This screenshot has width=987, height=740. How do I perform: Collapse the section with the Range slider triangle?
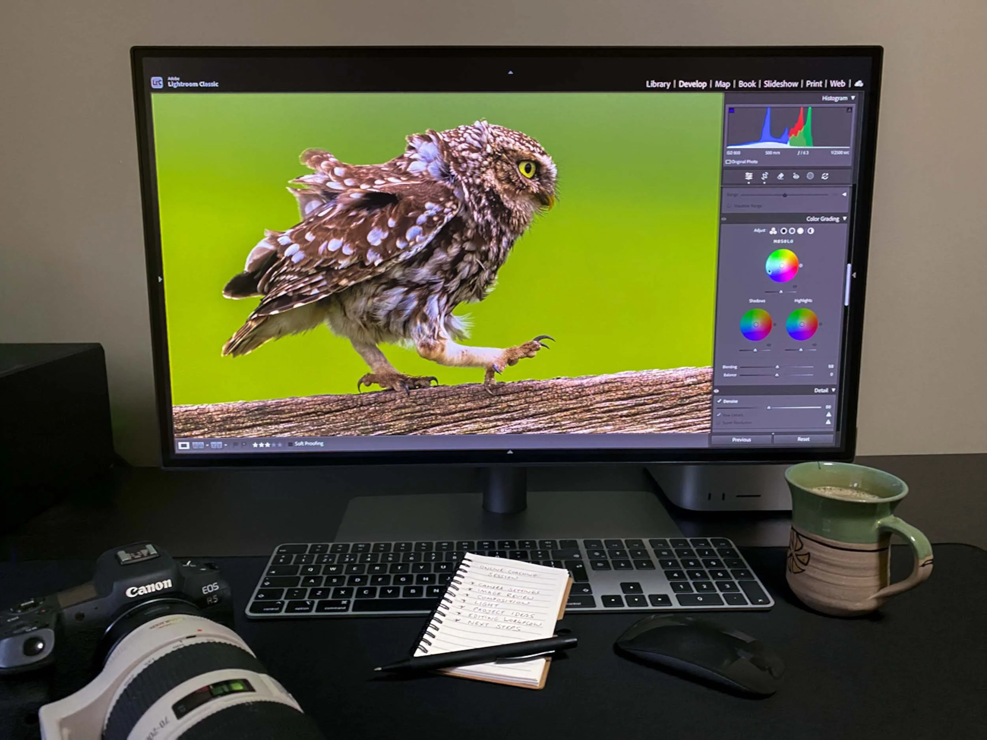844,195
